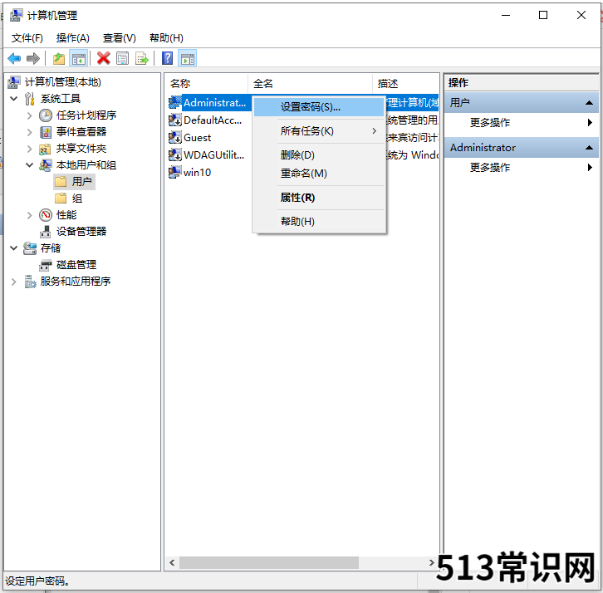Expand the 任务计划程序 tree node
603x593 pixels.
(x=30, y=115)
